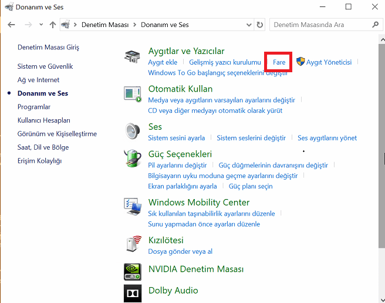Click the Kızılötesi infrared icon
This screenshot has width=385, height=303.
coord(134,244)
